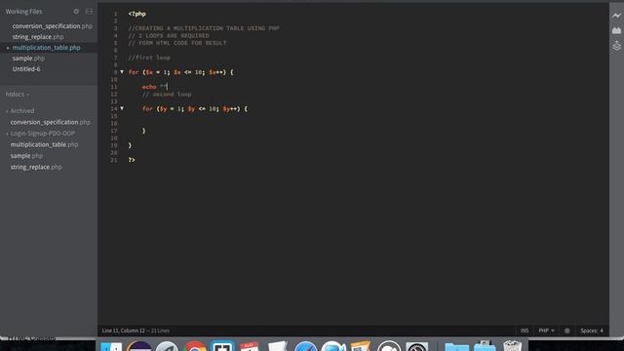Change language mode from the PHP dropdown
The height and width of the screenshot is (351, 624).
click(546, 331)
